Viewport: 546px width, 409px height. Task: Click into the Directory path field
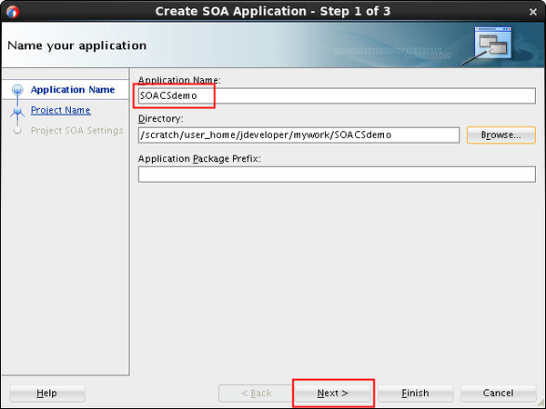pos(298,135)
